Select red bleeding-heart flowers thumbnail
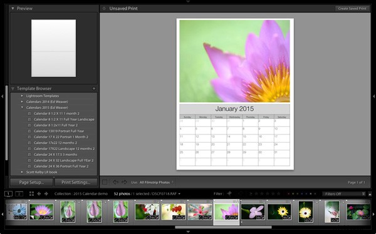The image size is (376, 234). (174, 212)
